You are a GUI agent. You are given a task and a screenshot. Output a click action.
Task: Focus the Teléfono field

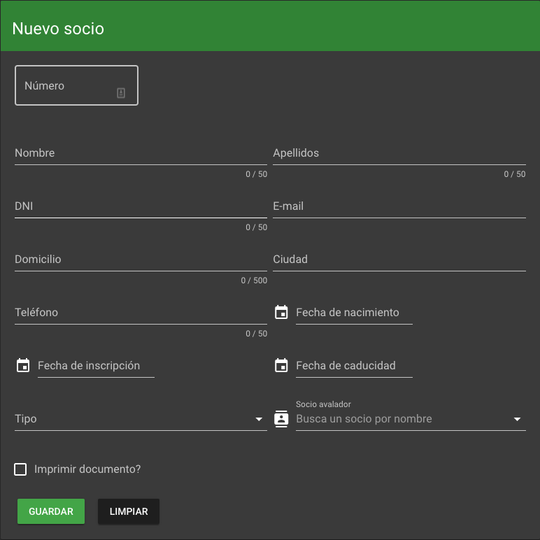(x=141, y=313)
